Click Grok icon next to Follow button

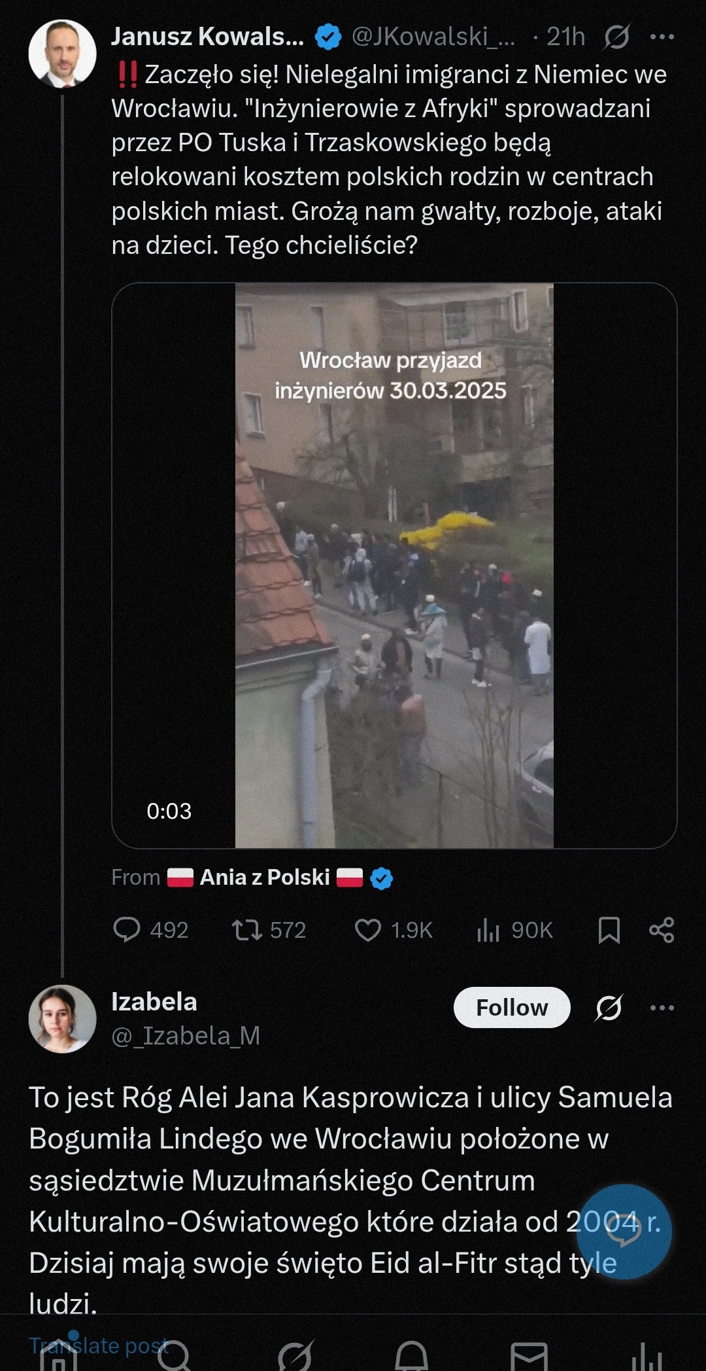(x=609, y=1007)
